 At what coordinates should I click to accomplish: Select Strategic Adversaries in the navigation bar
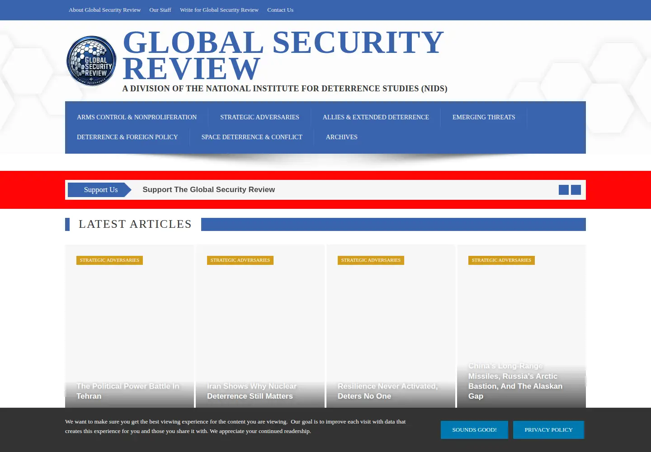coord(259,117)
